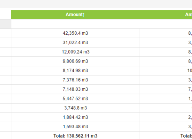Viewport: 192px width, 139px height.
Task: Select the 7,376.16 m3 cell
Action: tap(75, 80)
